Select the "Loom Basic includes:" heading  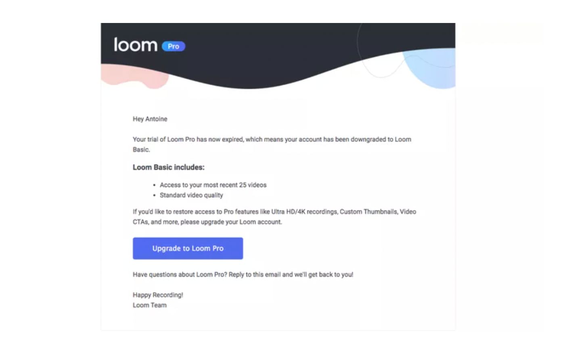(x=168, y=167)
